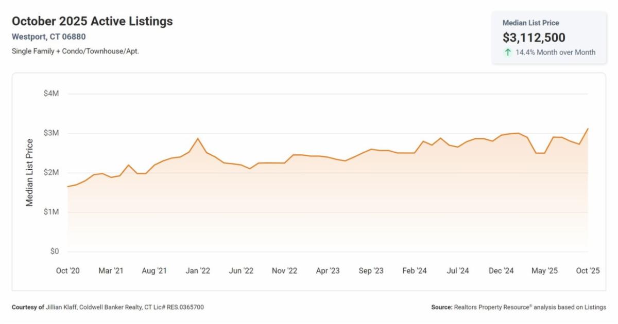This screenshot has width=618, height=324.
Task: Click the Oct '25 data point on chart
Action: pyautogui.click(x=588, y=129)
